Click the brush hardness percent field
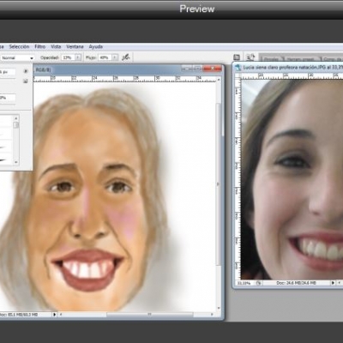The image size is (343, 343). (8, 98)
